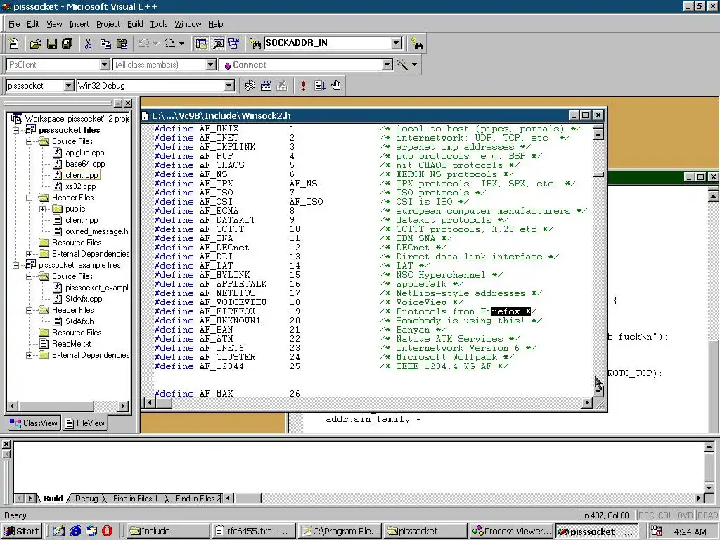Viewport: 720px width, 540px height.
Task: Toggle the Output window button
Action: pos(218,44)
